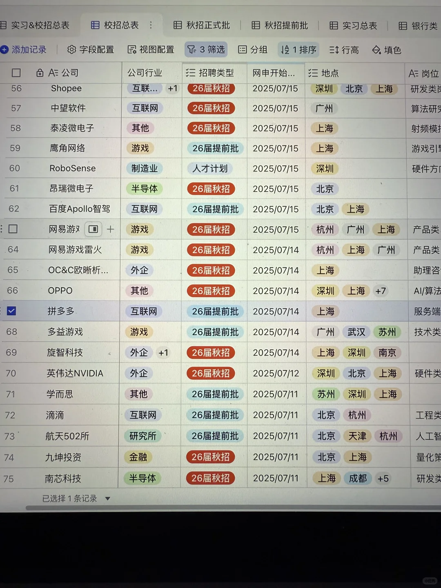
Task: Click the 英伟达NVIDIA company cell
Action: [x=75, y=373]
